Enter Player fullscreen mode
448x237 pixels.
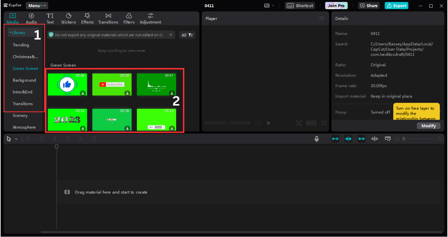324,123
